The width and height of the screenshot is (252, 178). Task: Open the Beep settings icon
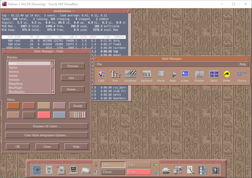(x=172, y=75)
